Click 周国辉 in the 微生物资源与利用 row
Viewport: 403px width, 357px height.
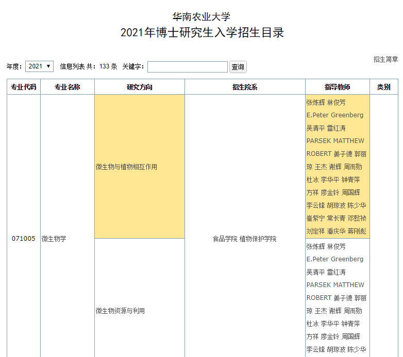[x=350, y=336]
